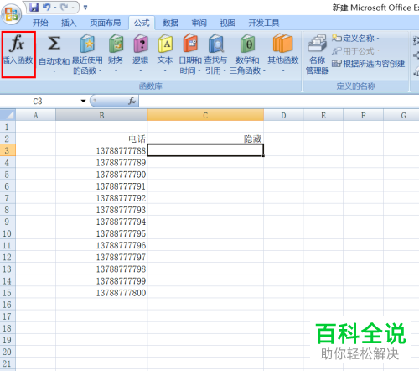
Task: Select column F header
Action: [363, 115]
